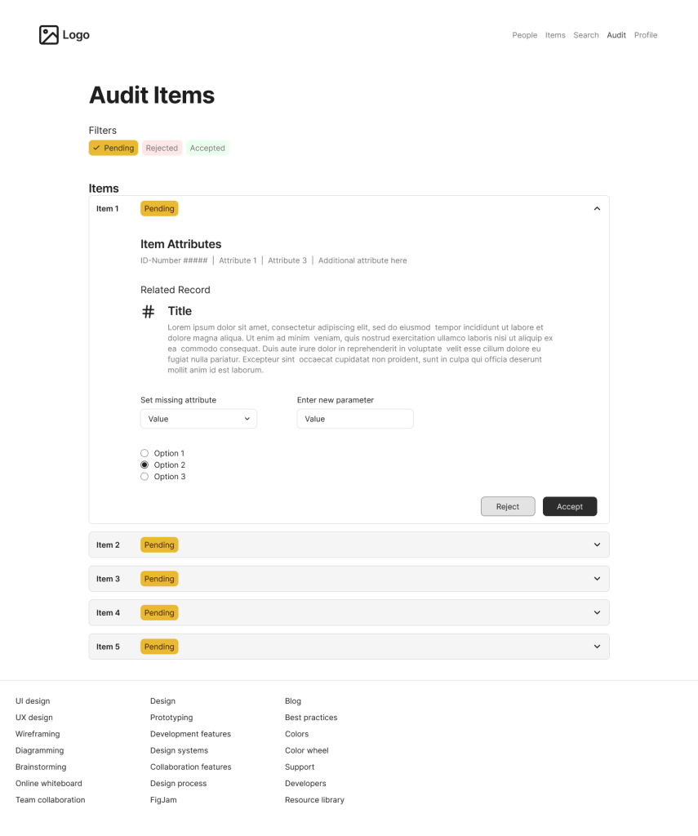
Task: Enable the Rejected filter
Action: tap(162, 148)
